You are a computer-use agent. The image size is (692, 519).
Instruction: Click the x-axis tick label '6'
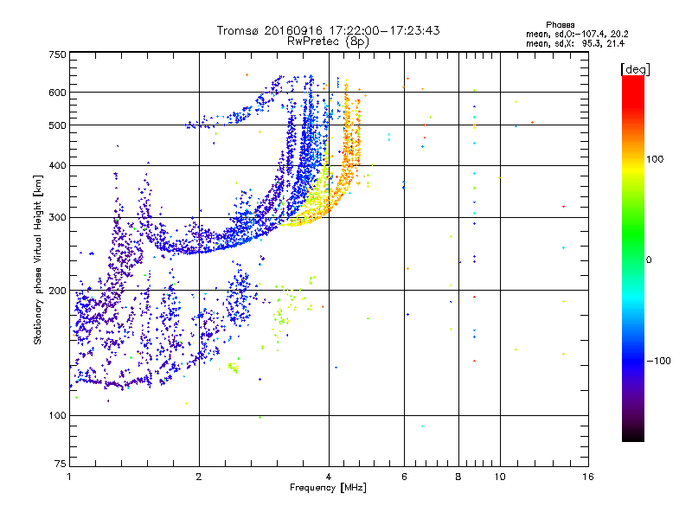(404, 477)
